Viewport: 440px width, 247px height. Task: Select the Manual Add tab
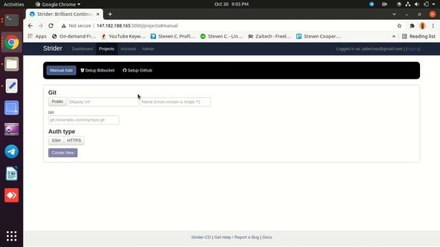tap(61, 70)
